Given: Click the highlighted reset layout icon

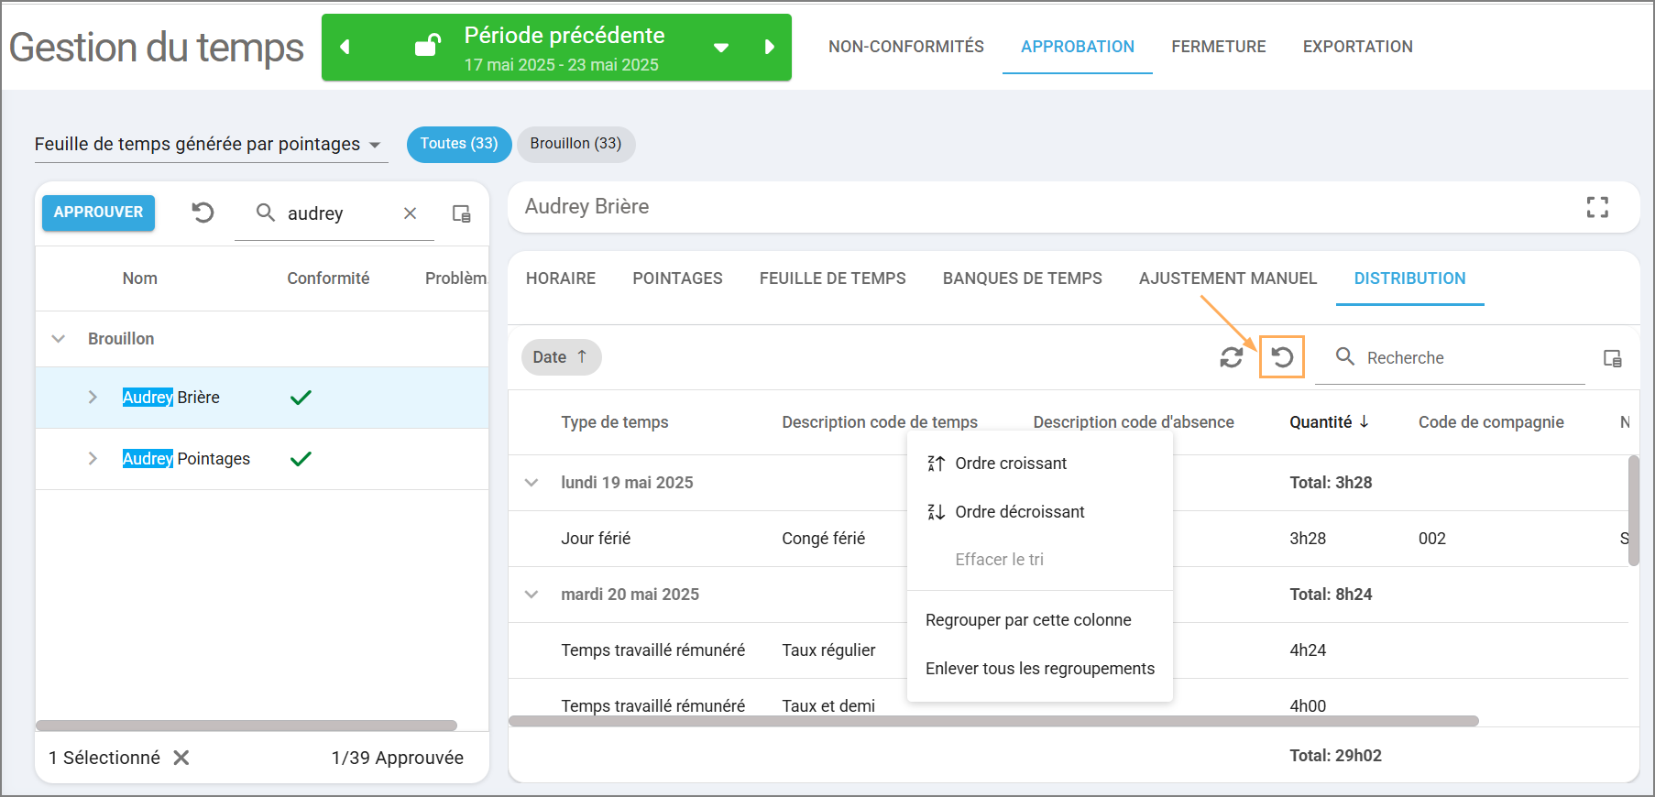Looking at the screenshot, I should [x=1282, y=357].
